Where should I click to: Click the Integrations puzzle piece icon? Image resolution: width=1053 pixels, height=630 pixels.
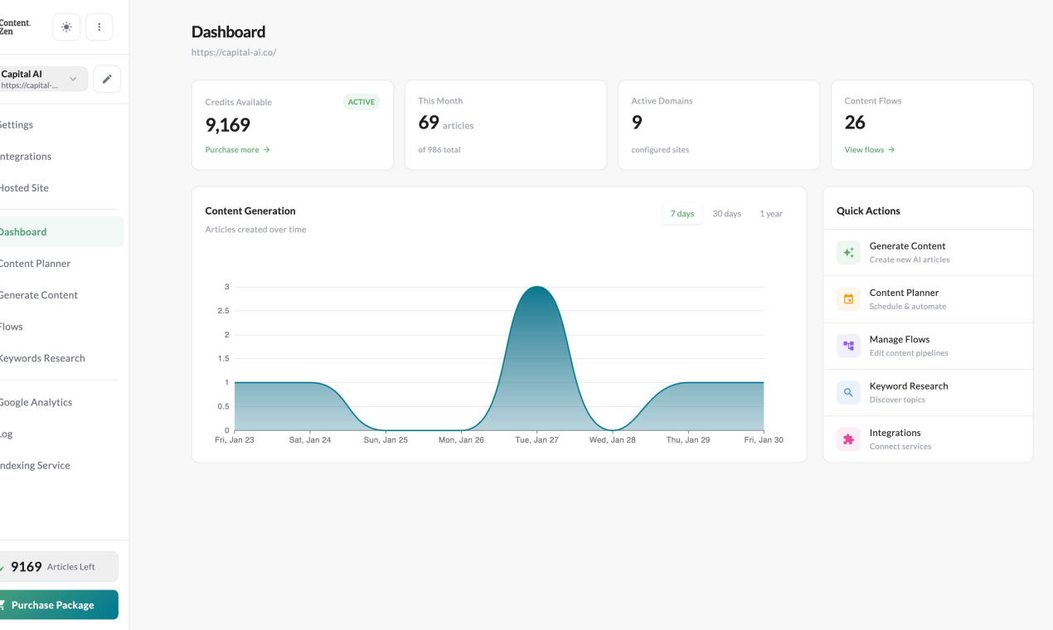(x=848, y=439)
